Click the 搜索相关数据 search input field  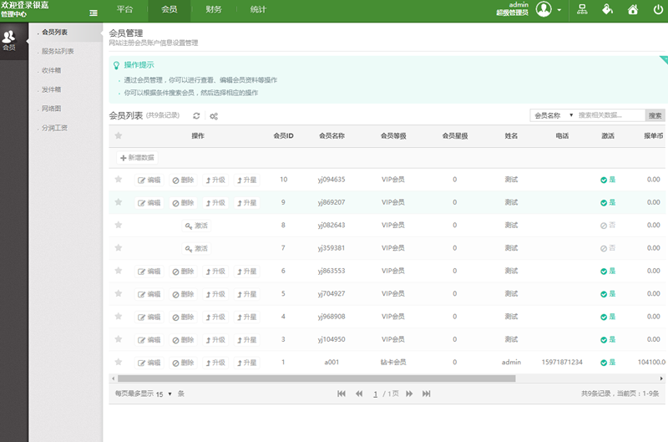point(610,115)
